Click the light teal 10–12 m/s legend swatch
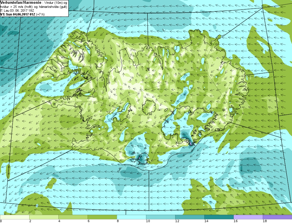The height and width of the screenshot is (223, 292). click(x=161, y=217)
